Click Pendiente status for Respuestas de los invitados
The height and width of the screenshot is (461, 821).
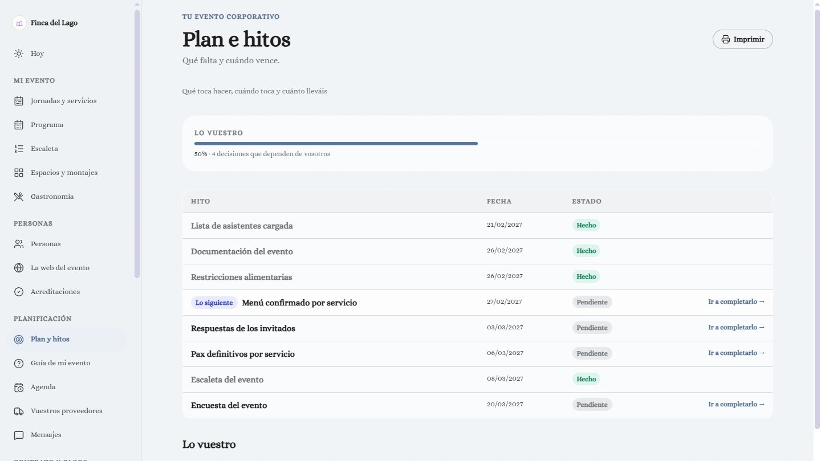(592, 328)
